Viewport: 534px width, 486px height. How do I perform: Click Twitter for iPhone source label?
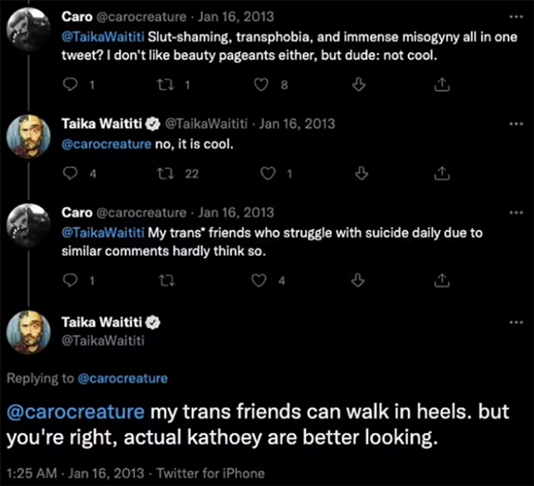click(210, 473)
